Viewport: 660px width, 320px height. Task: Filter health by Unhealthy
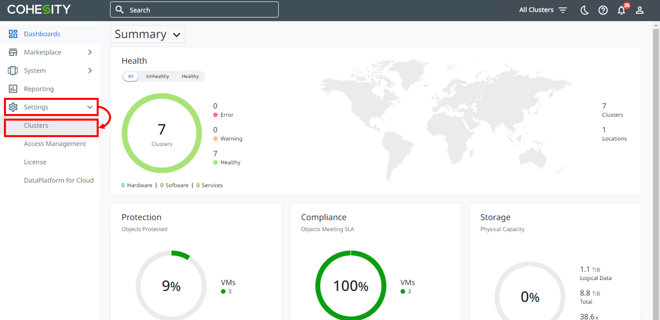[157, 76]
